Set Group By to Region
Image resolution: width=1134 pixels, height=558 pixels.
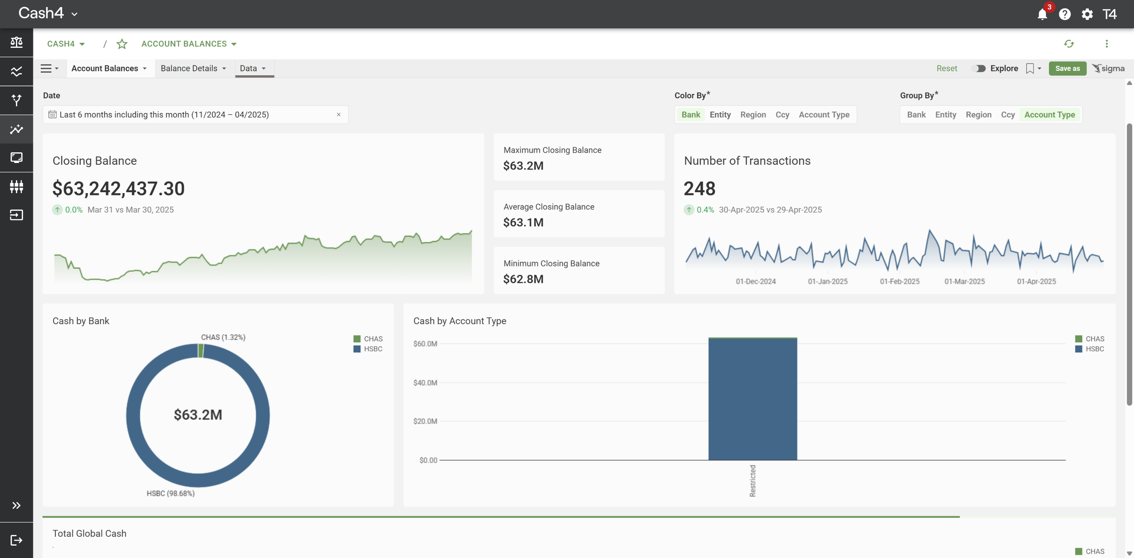click(x=978, y=115)
